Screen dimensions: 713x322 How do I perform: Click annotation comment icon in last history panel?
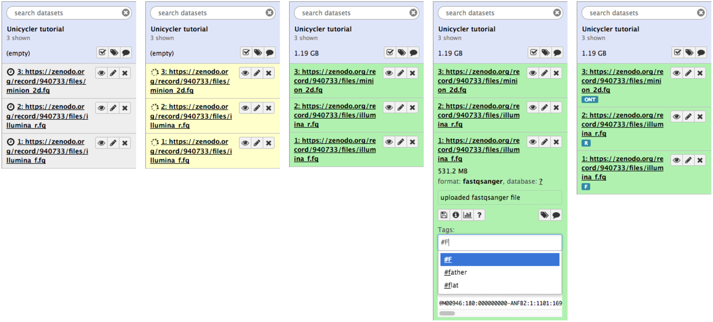701,53
